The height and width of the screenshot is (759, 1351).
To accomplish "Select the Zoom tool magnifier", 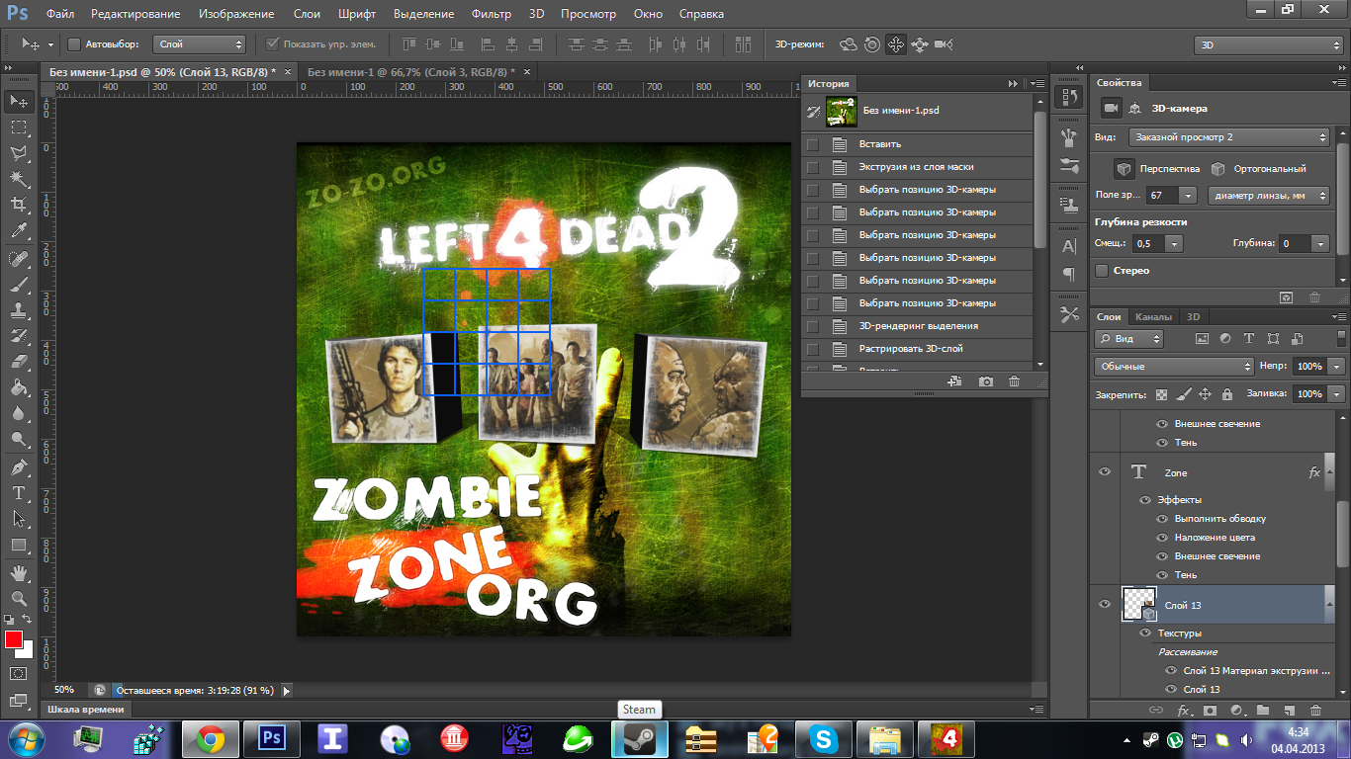I will (18, 598).
